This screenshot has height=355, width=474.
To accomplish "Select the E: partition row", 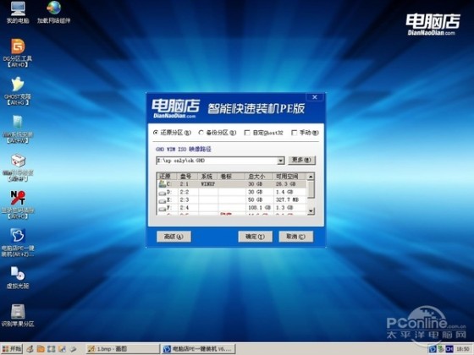I will (232, 199).
